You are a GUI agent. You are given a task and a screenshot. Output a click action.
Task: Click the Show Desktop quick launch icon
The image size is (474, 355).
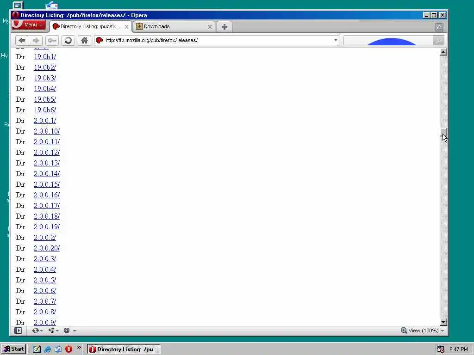pos(37,349)
